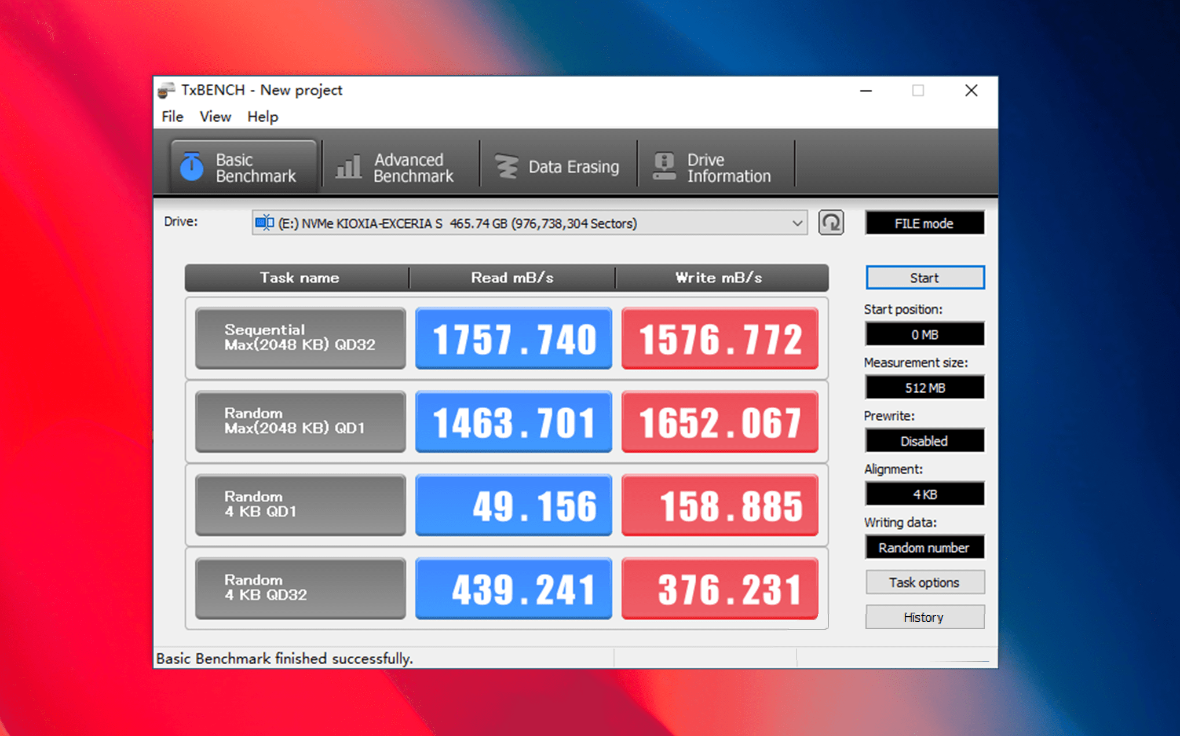This screenshot has width=1180, height=736.
Task: Click the Sequential Max(2048 KB) QD32 task button
Action: 300,338
